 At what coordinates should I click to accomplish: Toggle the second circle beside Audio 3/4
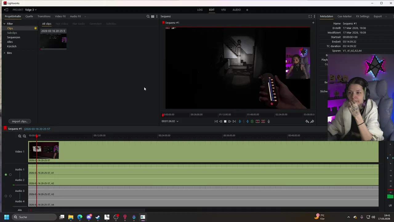click(x=10, y=196)
